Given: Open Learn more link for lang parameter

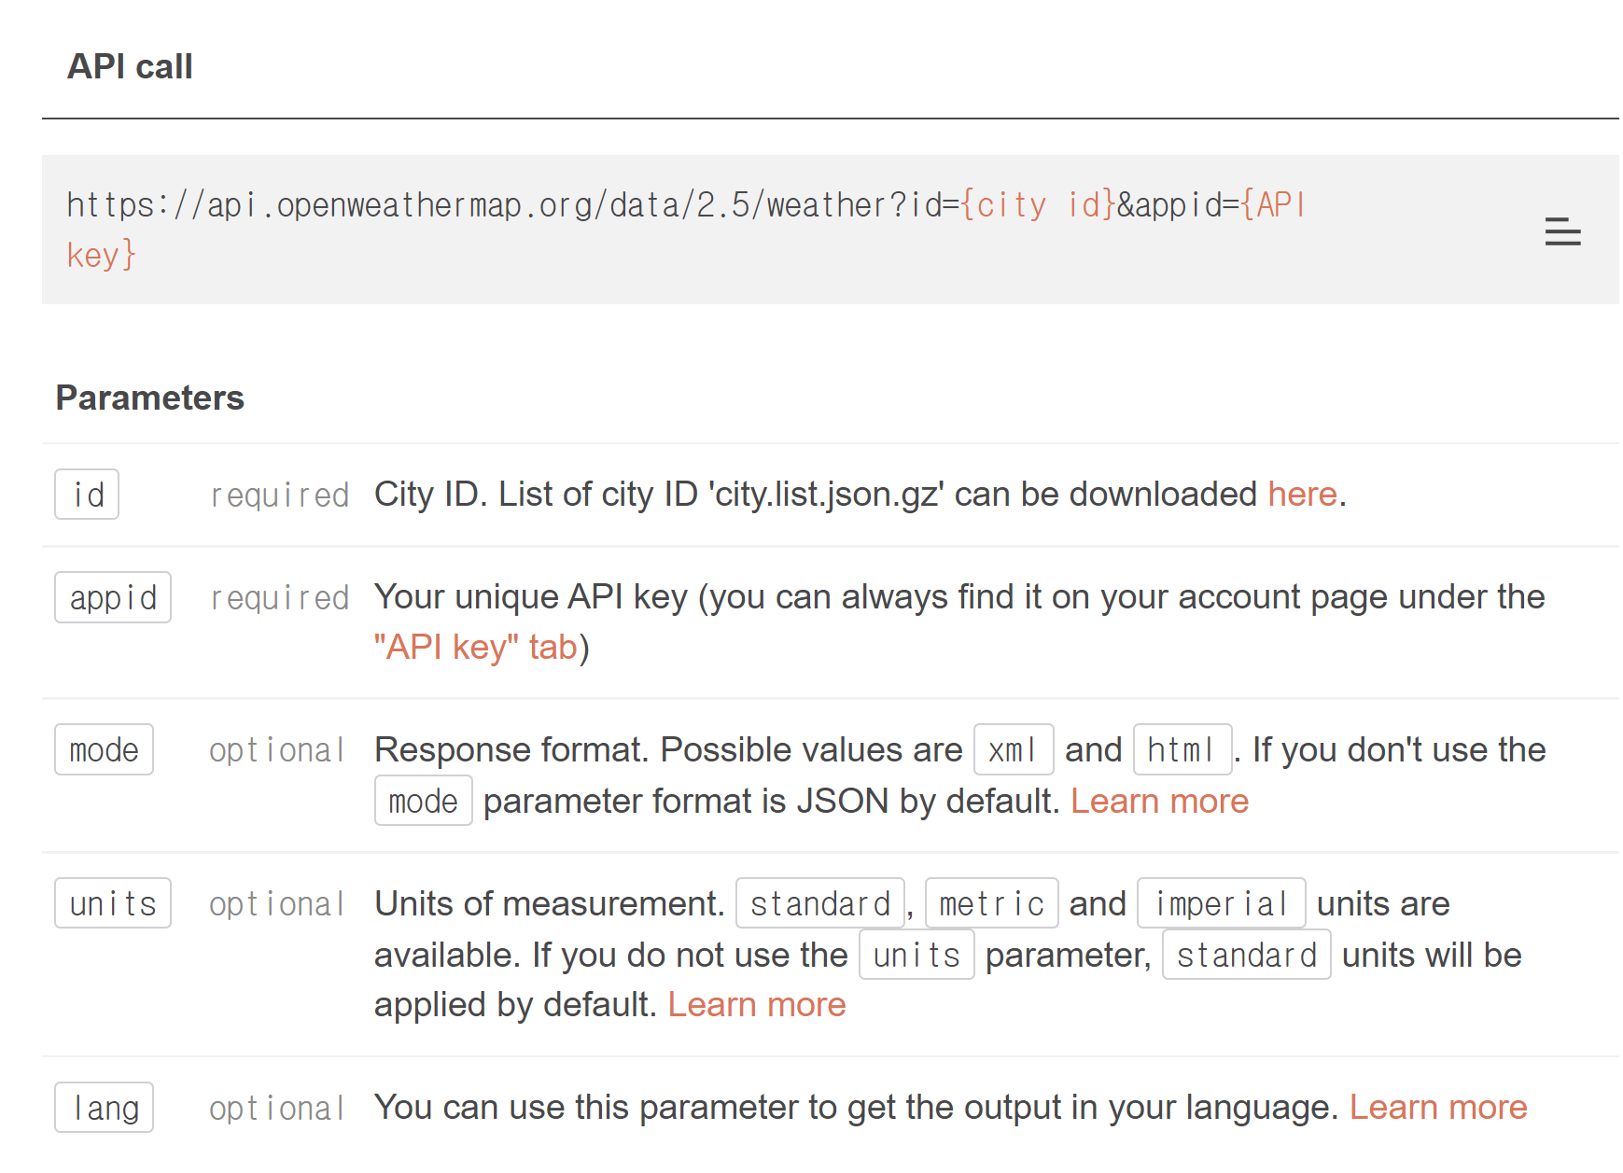Looking at the screenshot, I should pyautogui.click(x=1438, y=1108).
